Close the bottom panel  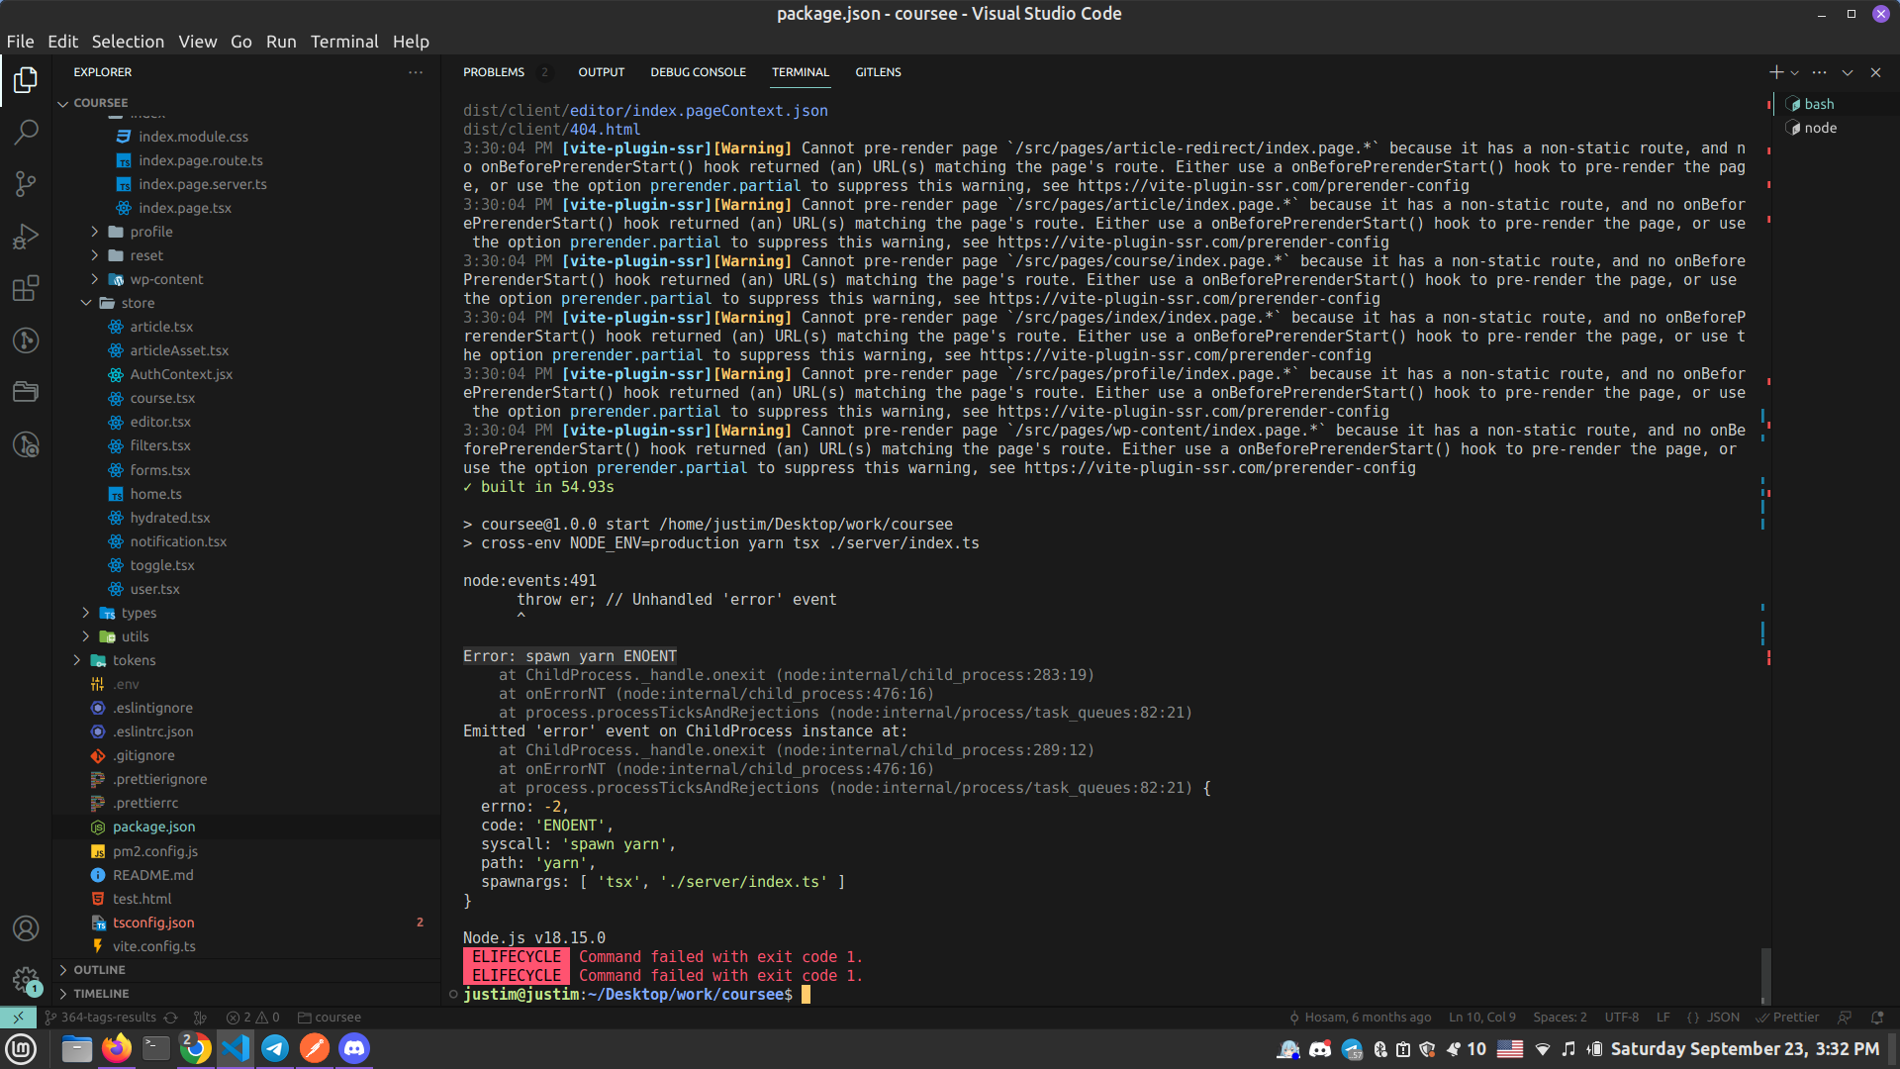(1875, 72)
